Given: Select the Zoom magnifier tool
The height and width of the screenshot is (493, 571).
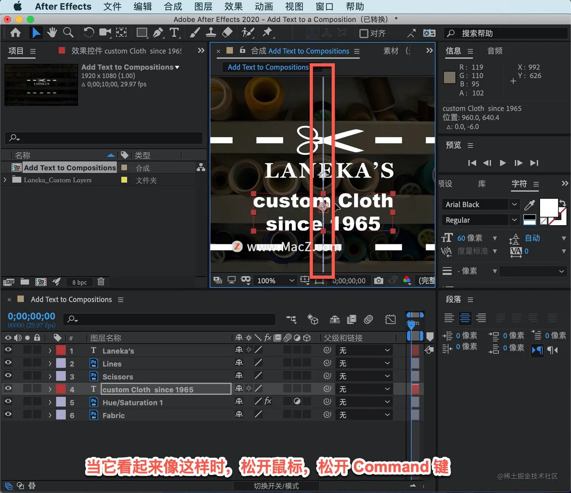Looking at the screenshot, I should click(x=68, y=33).
